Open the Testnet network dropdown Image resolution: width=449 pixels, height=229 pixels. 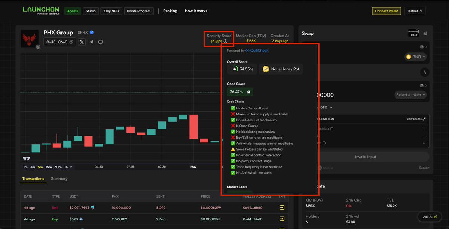click(415, 11)
